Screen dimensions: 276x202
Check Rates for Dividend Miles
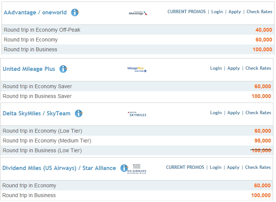258,167
